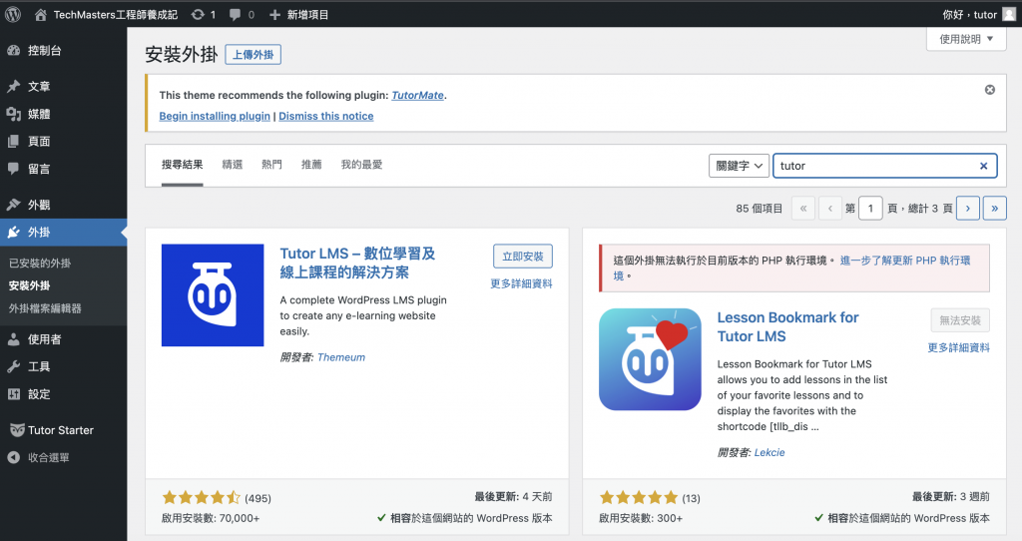The width and height of the screenshot is (1022, 541).
Task: Click the 啟用安裝數: 300+ text
Action: coord(641,518)
